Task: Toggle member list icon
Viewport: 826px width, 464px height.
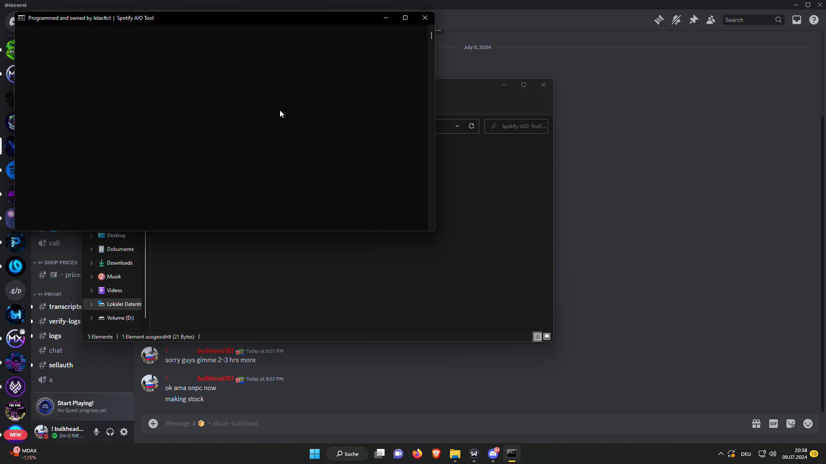Action: (711, 20)
